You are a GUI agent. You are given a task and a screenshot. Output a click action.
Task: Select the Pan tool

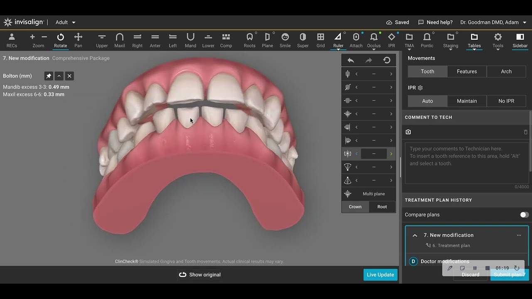tap(78, 40)
